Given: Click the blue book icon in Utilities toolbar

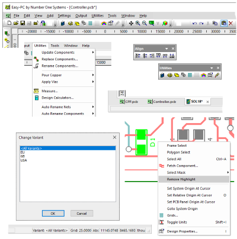Looking at the screenshot, I should tap(162, 75).
